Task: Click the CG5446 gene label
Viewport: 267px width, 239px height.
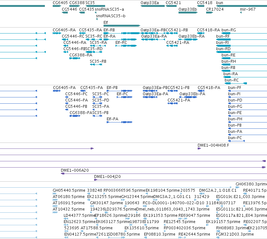Action: [x=69, y=9]
